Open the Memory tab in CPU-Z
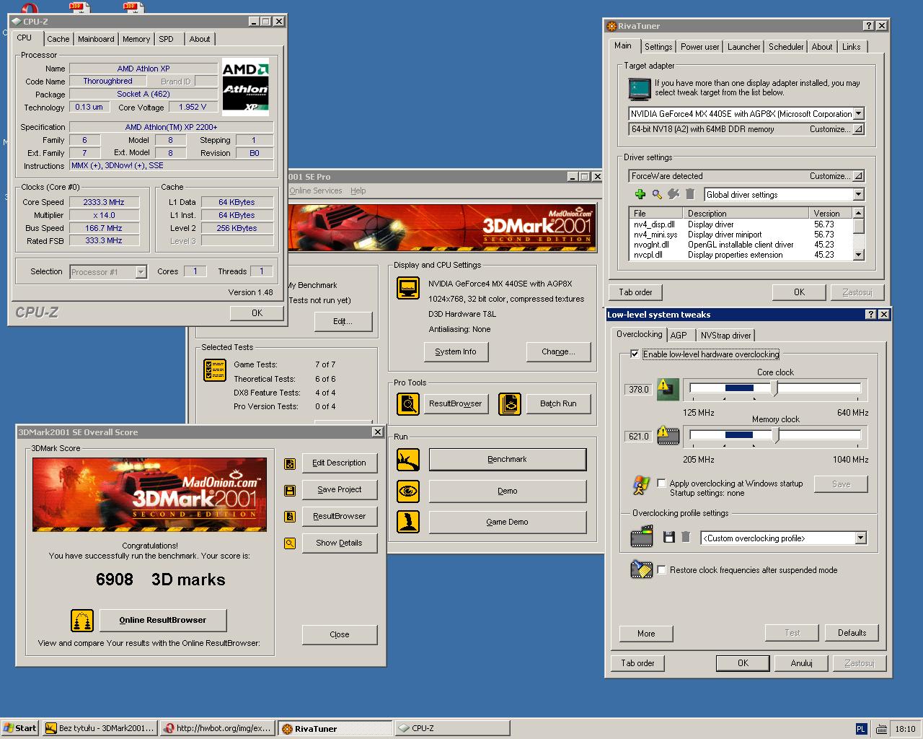The width and height of the screenshot is (923, 739). pyautogui.click(x=136, y=39)
